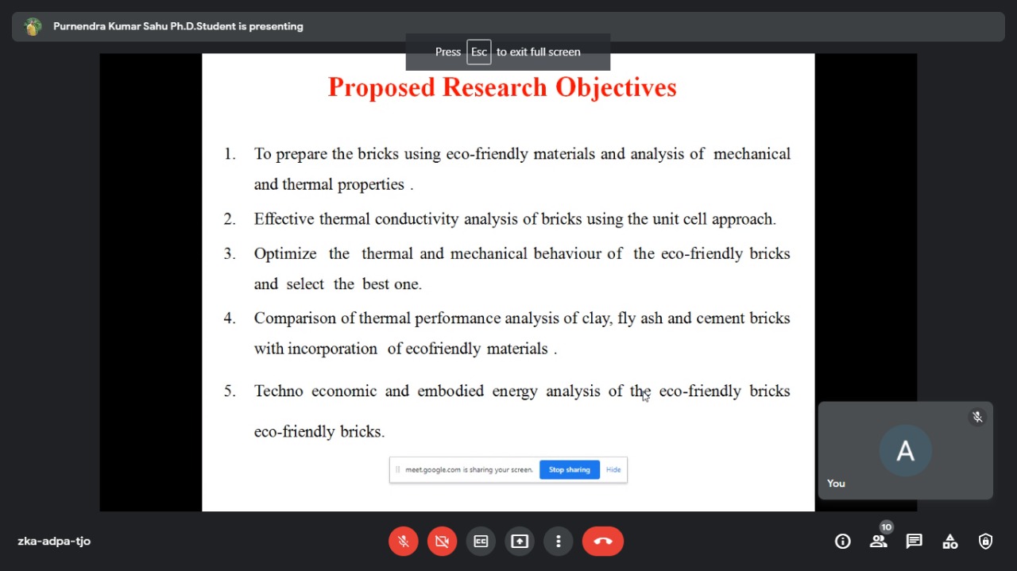Click the Present now screen share icon

520,541
